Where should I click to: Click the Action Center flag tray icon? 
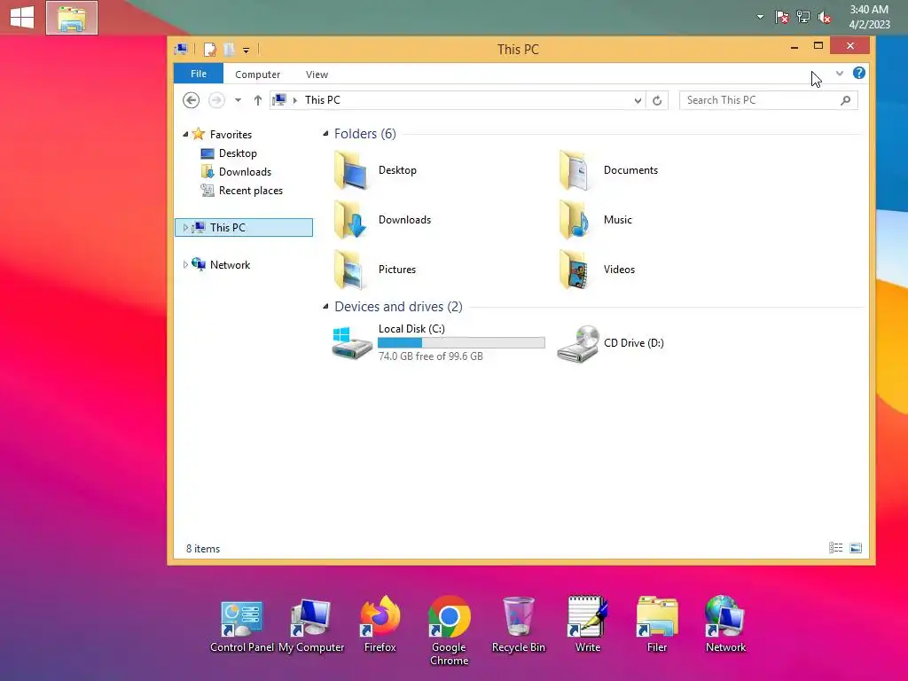point(782,18)
